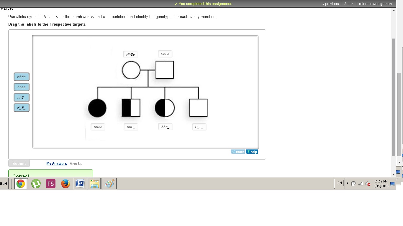Click the HhEe label above the father
Viewport: 403px width, 226px height.
[x=165, y=54]
